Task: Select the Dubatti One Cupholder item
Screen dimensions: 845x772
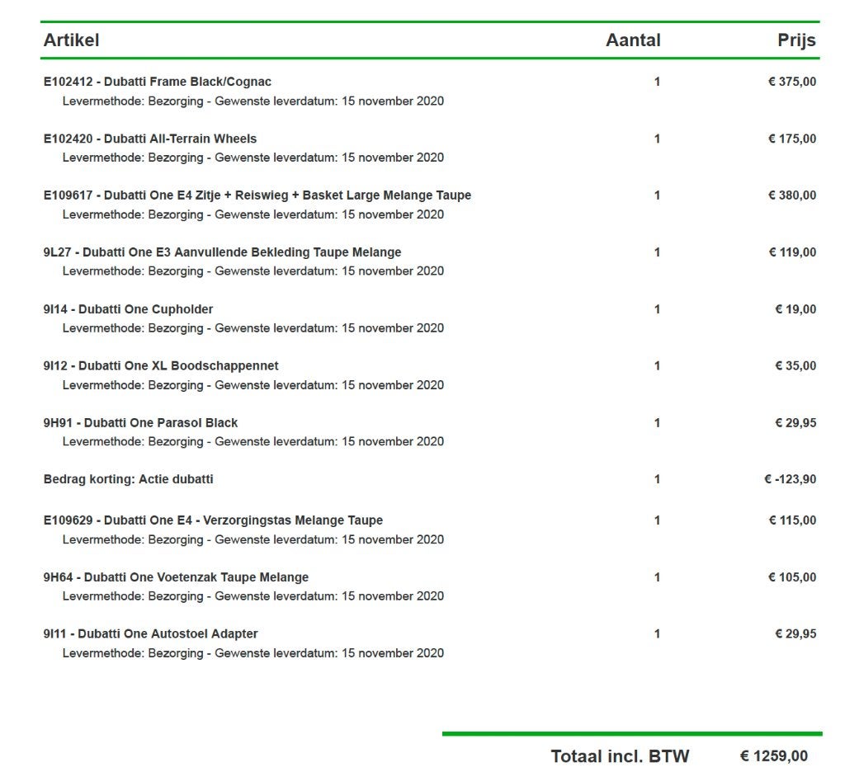Action: coord(128,309)
